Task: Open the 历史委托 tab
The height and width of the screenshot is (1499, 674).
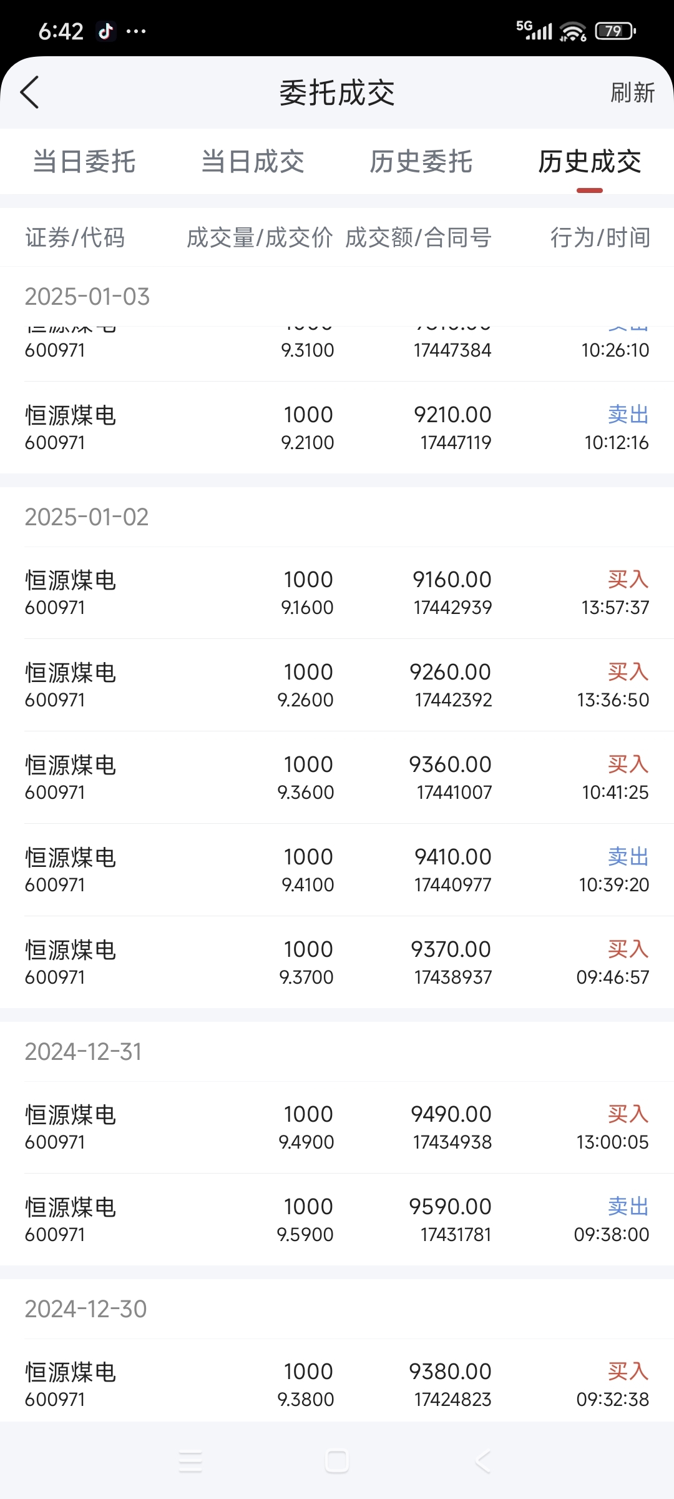Action: [421, 162]
